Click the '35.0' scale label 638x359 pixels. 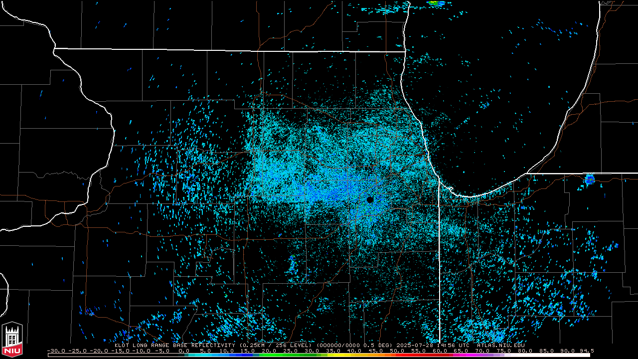[333, 351]
